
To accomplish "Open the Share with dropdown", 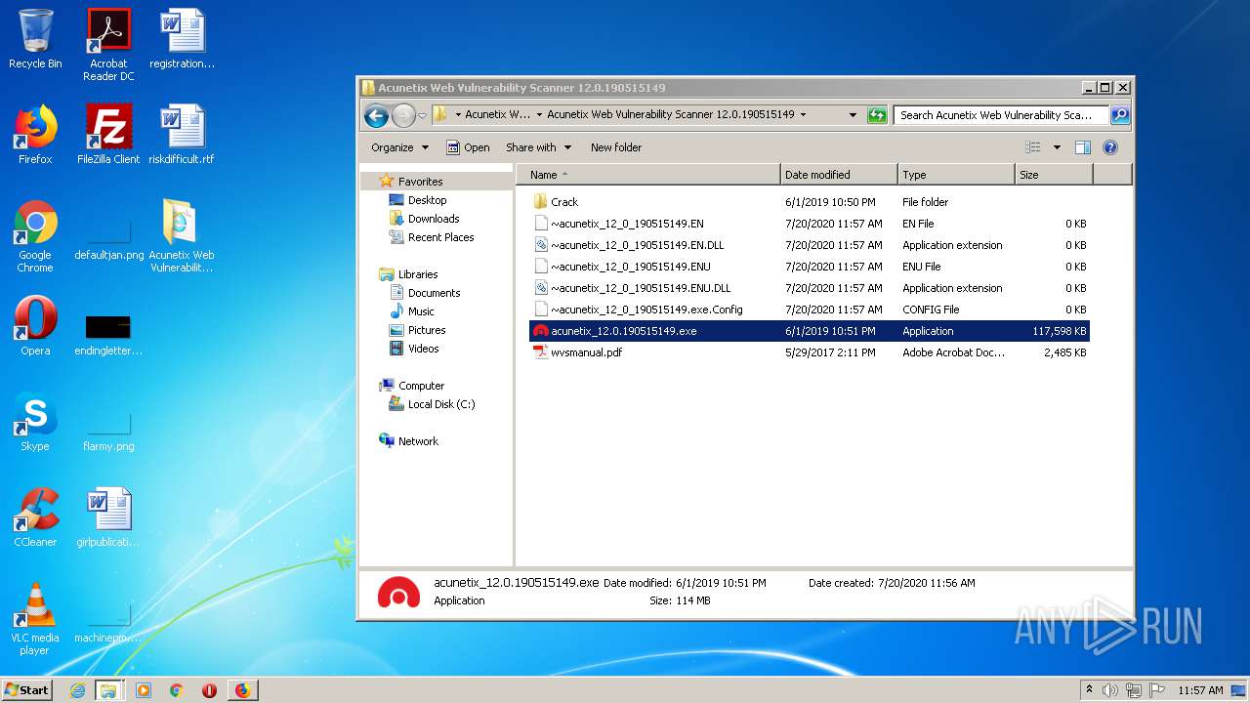I will click(539, 147).
